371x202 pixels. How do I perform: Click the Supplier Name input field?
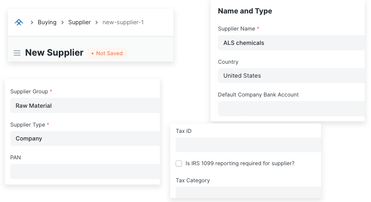[291, 43]
